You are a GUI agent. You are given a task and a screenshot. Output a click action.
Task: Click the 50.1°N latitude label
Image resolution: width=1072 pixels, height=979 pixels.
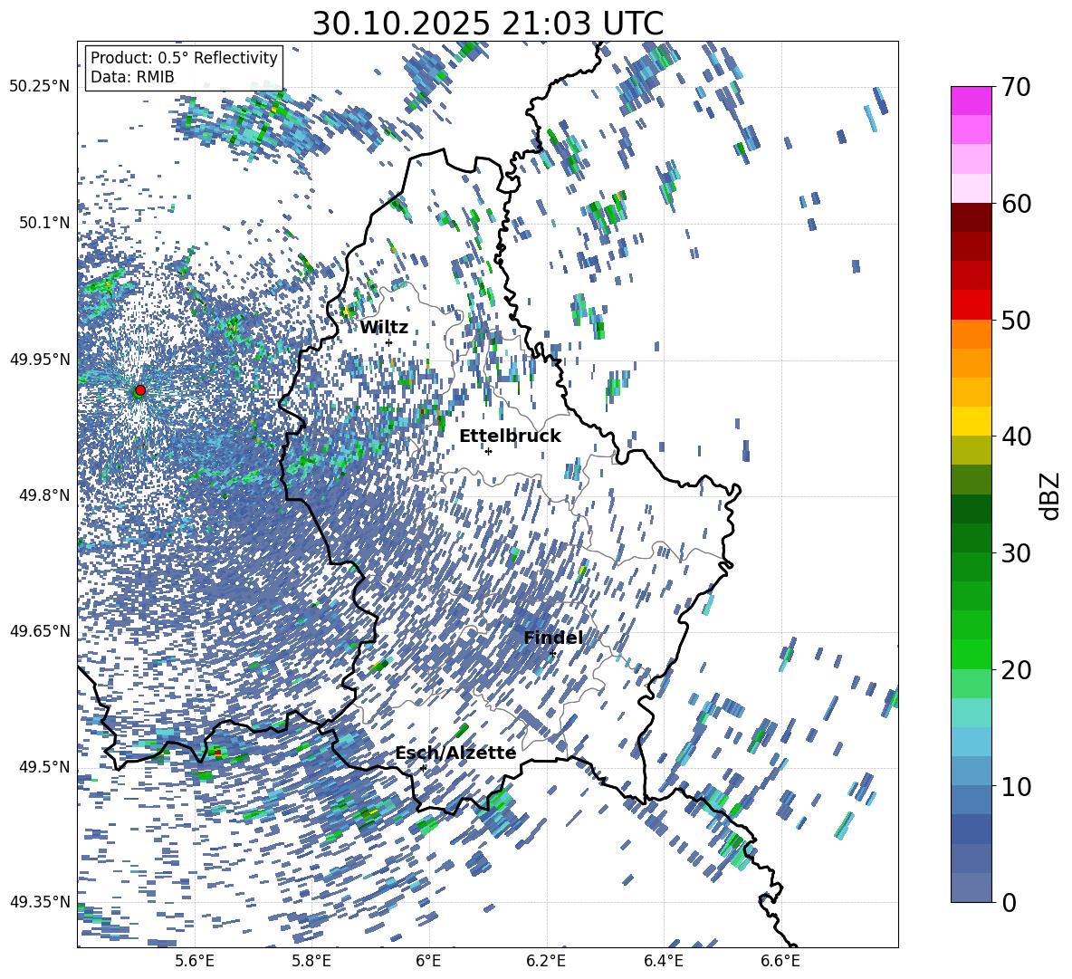point(44,223)
